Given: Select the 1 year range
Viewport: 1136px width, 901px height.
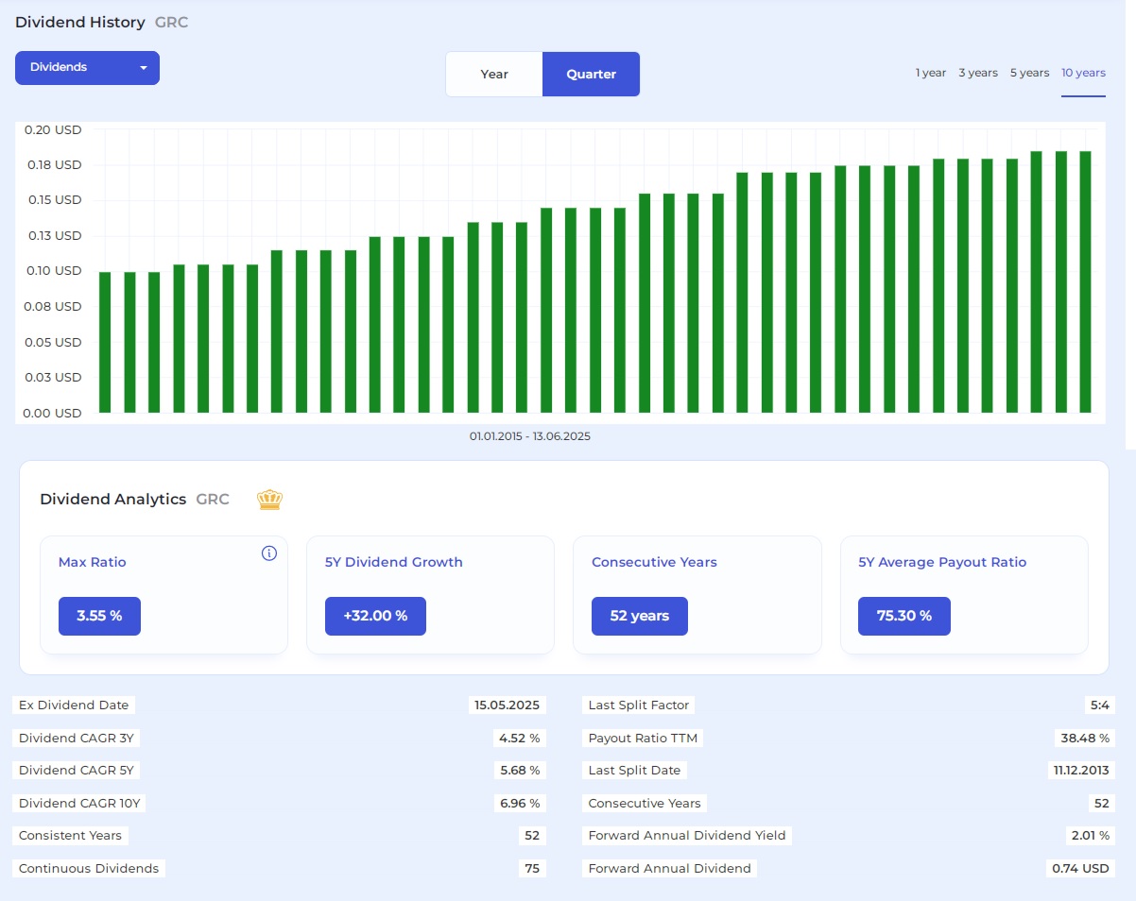Looking at the screenshot, I should [x=931, y=73].
